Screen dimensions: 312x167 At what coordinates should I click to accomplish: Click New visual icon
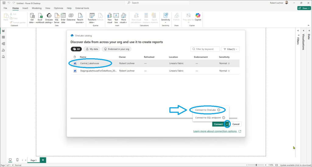pos(109,15)
